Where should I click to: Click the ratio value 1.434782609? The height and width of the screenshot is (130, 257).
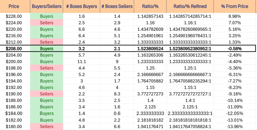click(x=150, y=29)
